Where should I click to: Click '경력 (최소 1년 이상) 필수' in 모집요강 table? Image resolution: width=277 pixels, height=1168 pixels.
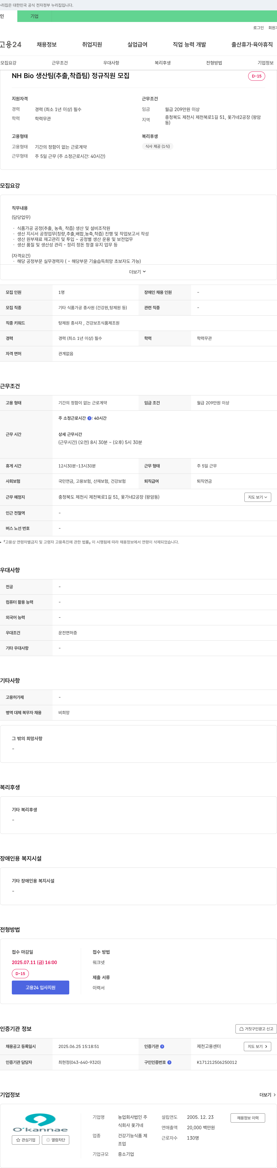80,339
